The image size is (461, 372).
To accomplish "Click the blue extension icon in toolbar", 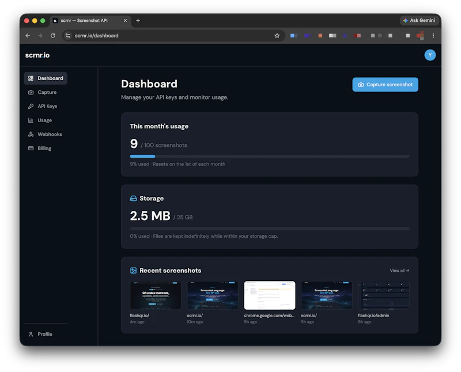I will click(294, 36).
